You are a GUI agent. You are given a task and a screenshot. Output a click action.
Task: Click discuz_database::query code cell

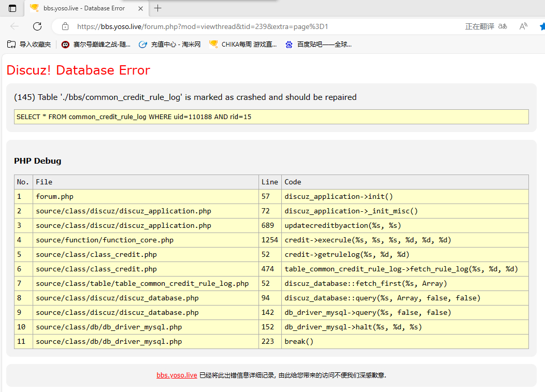pyautogui.click(x=405, y=298)
